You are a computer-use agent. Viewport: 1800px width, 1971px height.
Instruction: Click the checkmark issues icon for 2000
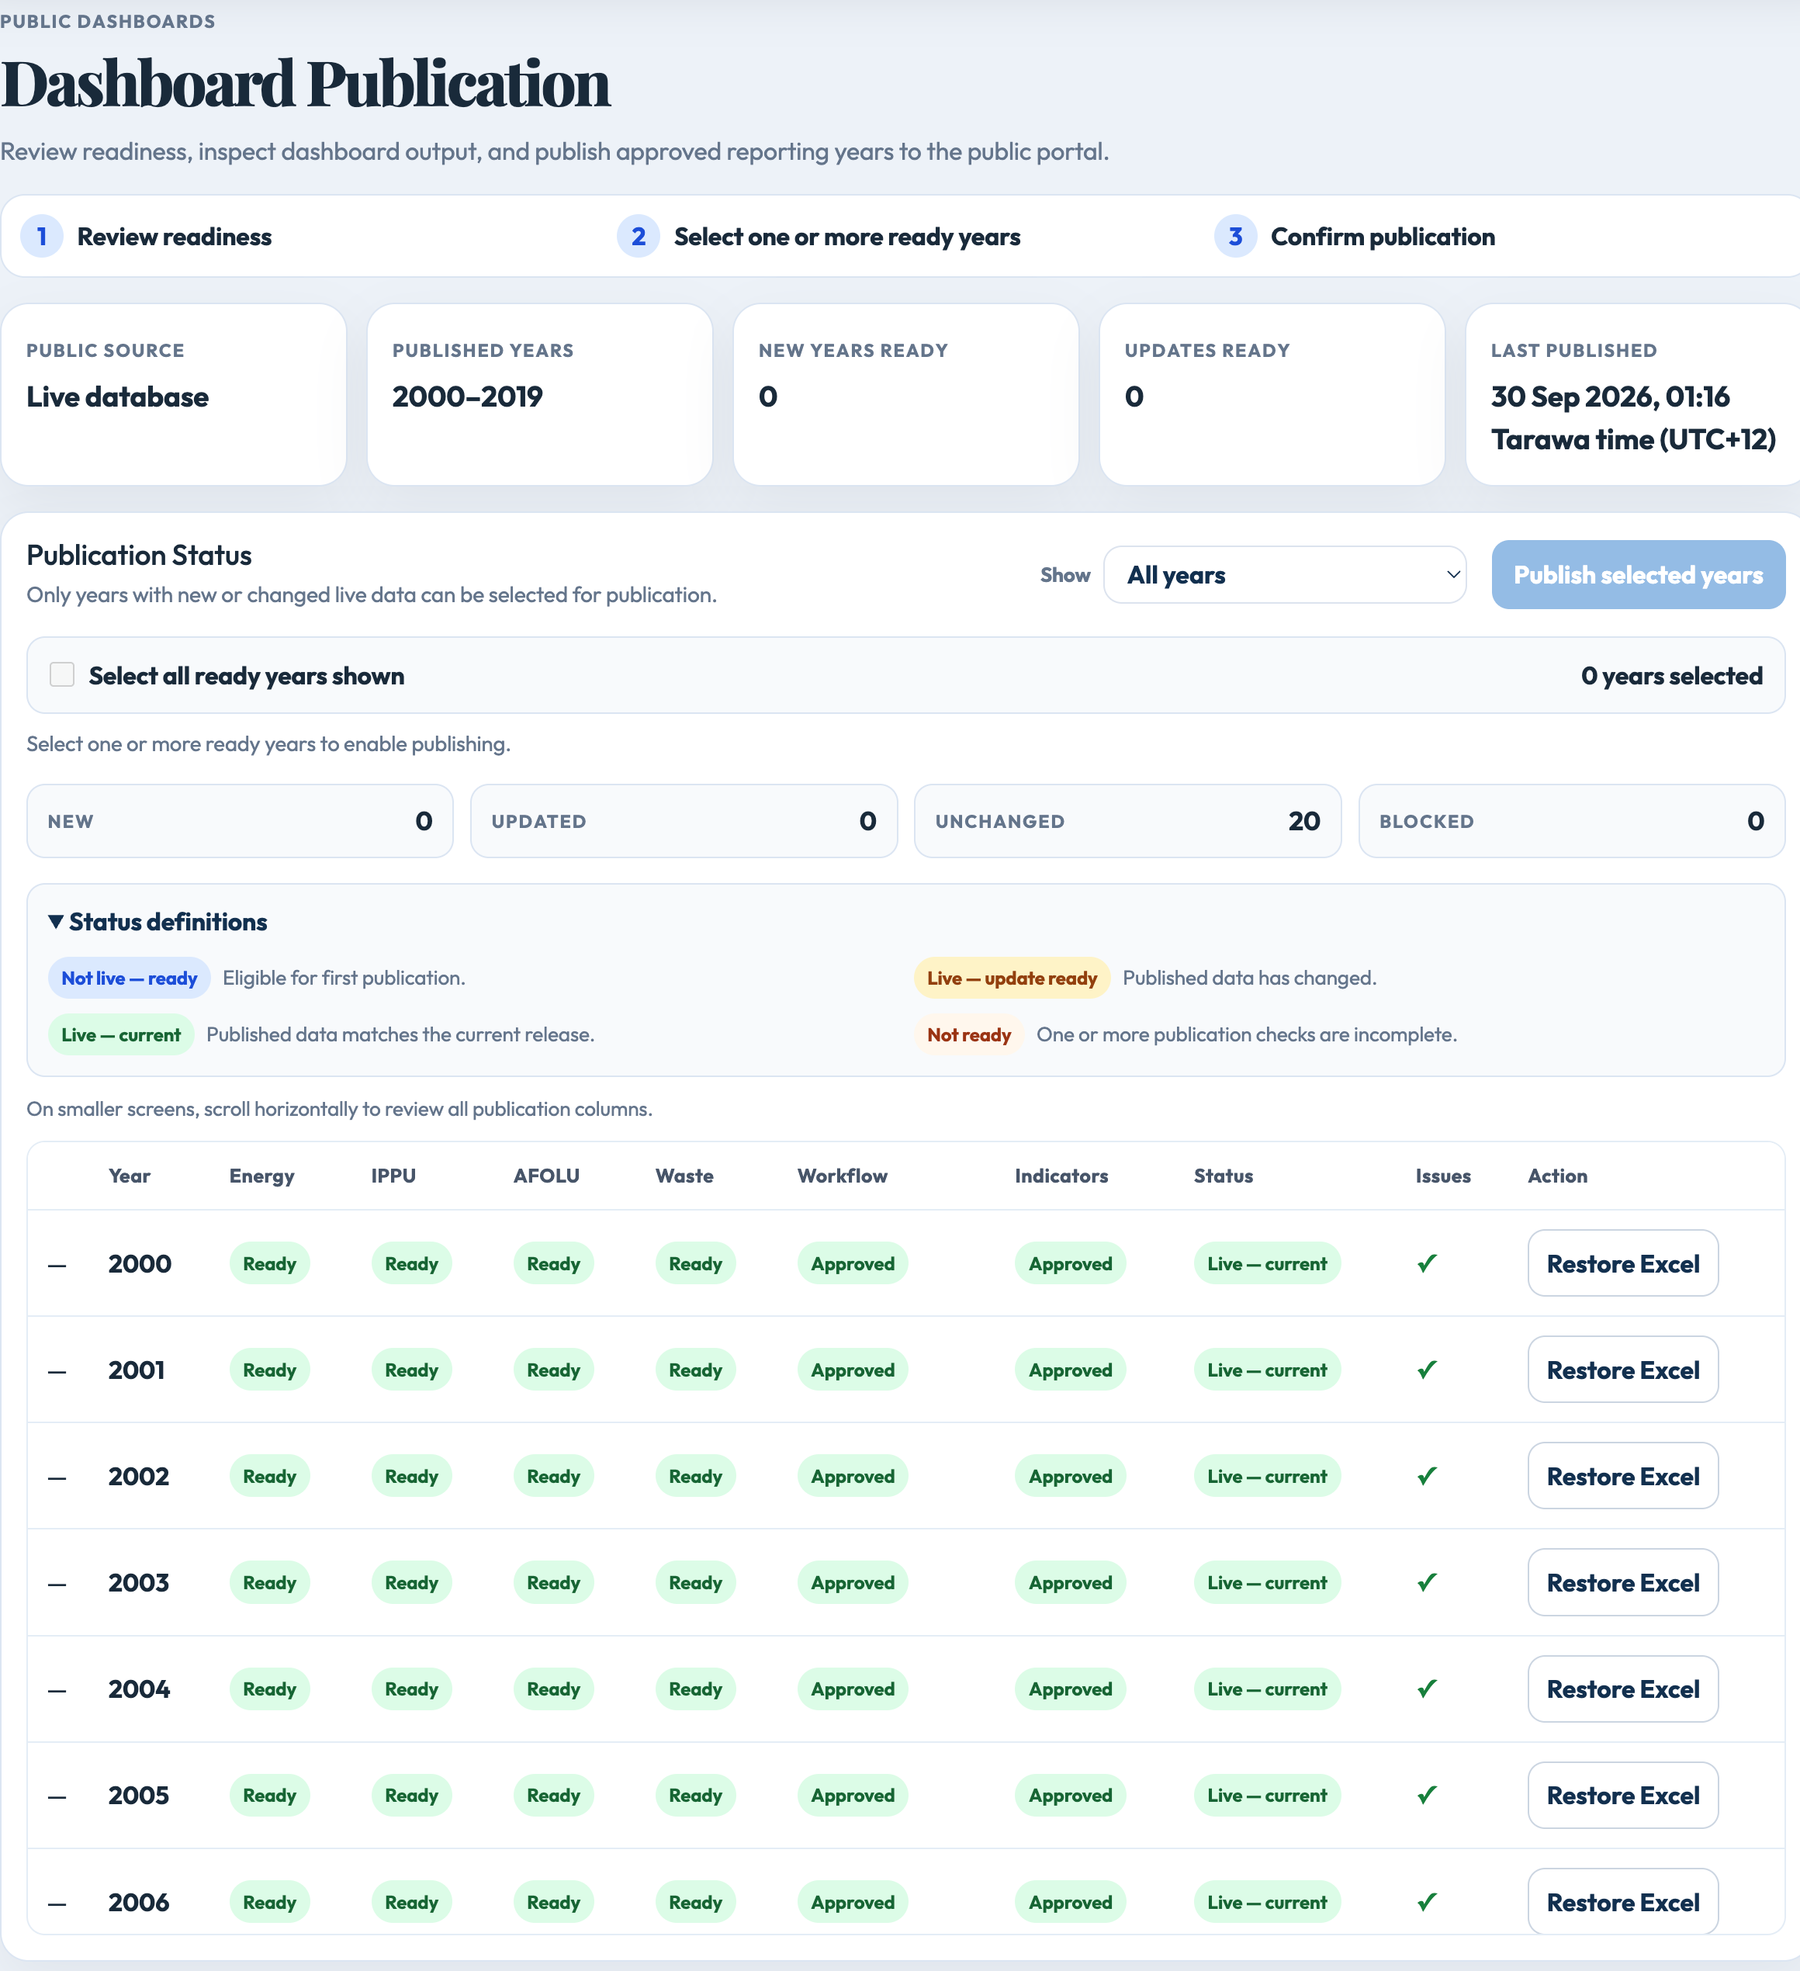coord(1427,1263)
